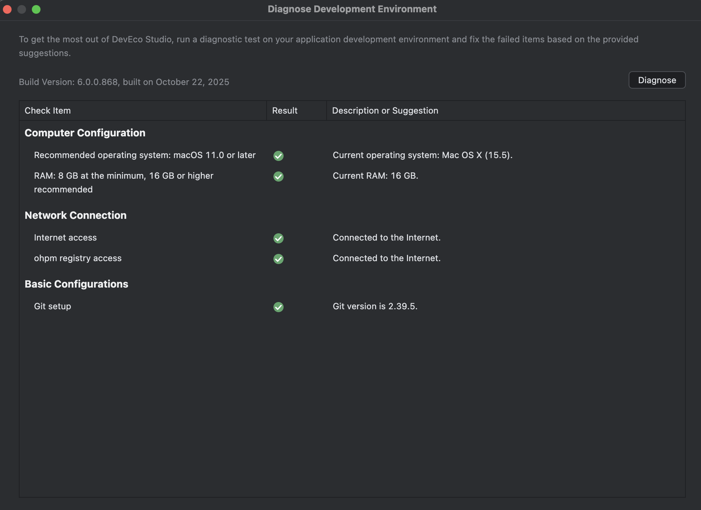Click the Check Item column header
701x510 pixels.
[x=48, y=111]
